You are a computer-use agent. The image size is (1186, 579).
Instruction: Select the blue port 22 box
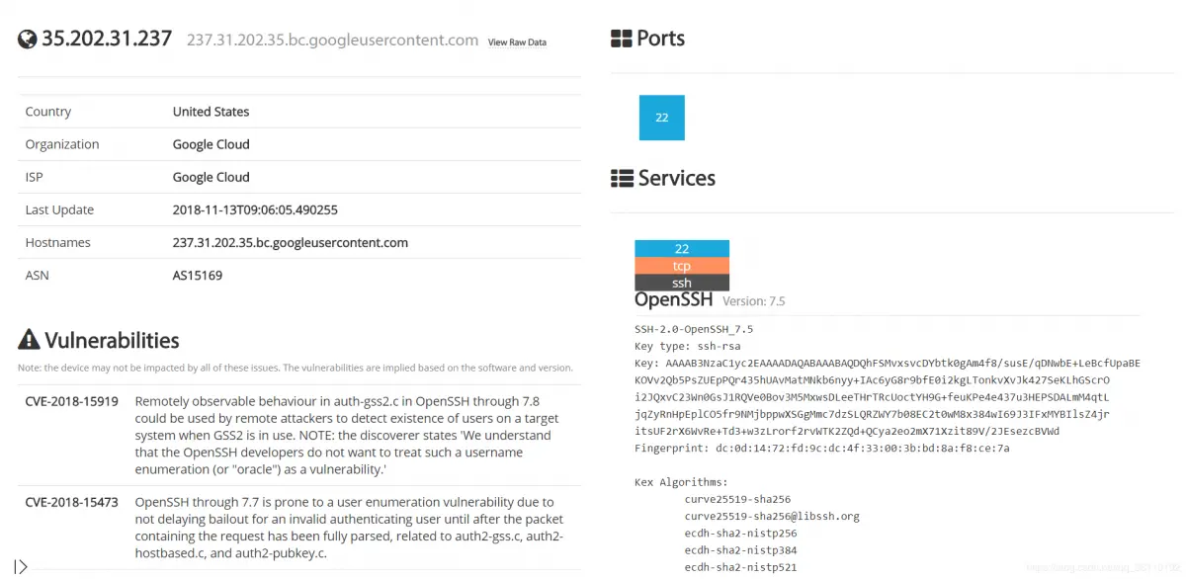click(662, 118)
